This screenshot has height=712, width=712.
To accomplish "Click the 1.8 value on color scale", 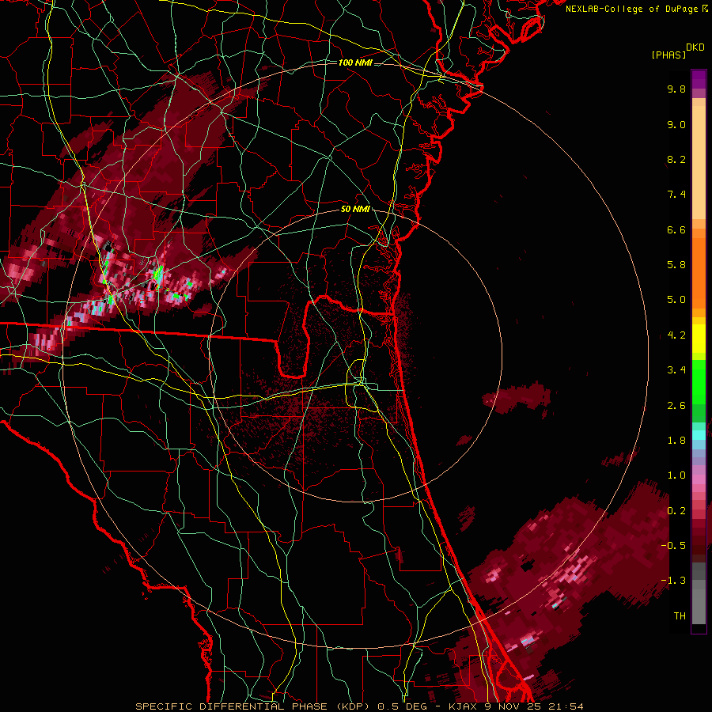I will 676,441.
